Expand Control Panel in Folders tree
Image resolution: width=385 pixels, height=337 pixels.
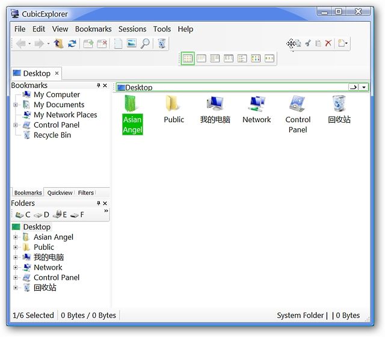coord(16,278)
